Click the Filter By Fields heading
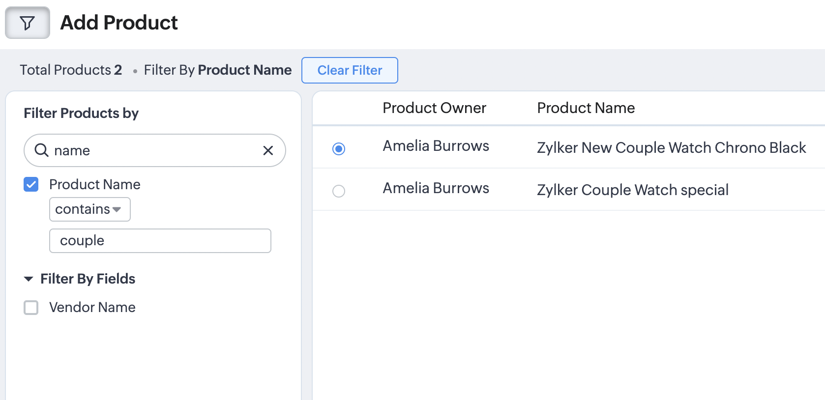825x400 pixels. tap(88, 279)
